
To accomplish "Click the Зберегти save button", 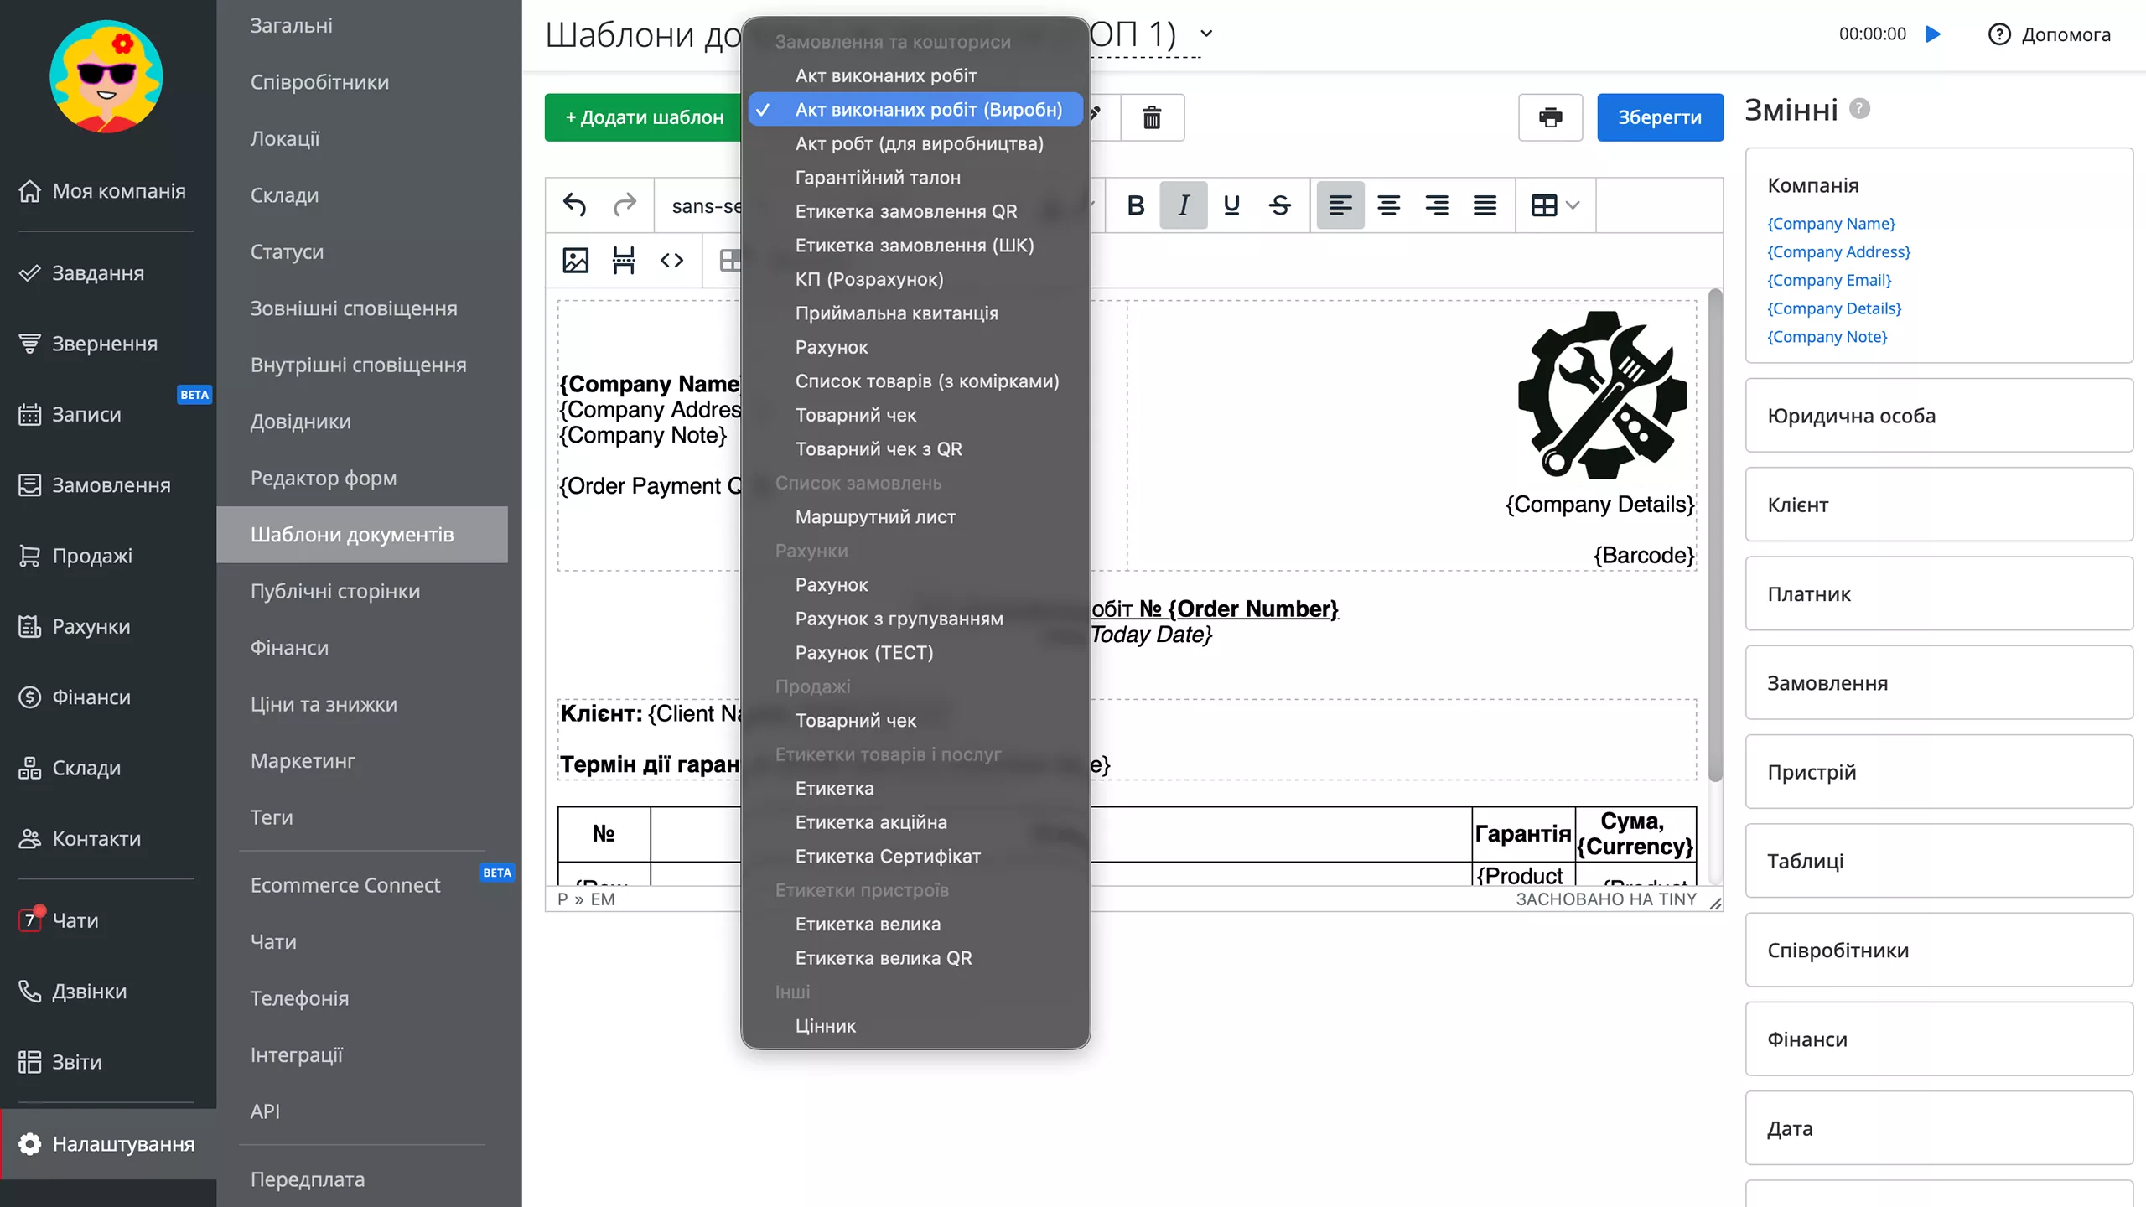I will pyautogui.click(x=1659, y=117).
